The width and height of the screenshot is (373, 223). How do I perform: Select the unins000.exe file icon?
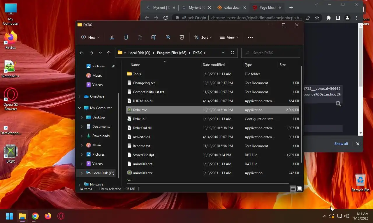[x=129, y=173]
